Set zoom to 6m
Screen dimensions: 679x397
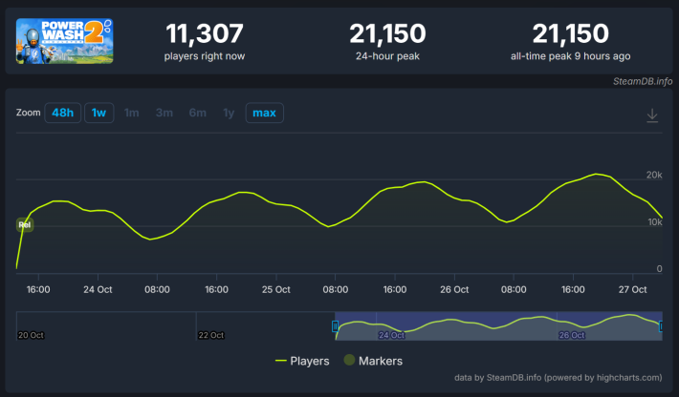197,113
